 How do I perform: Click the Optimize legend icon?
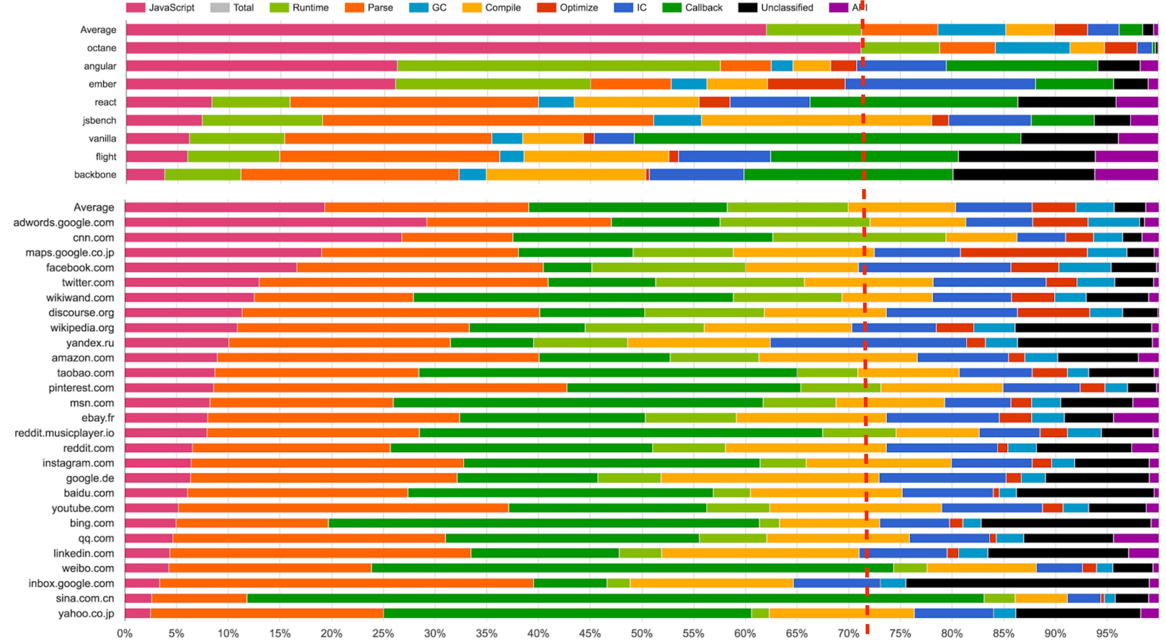click(x=564, y=7)
